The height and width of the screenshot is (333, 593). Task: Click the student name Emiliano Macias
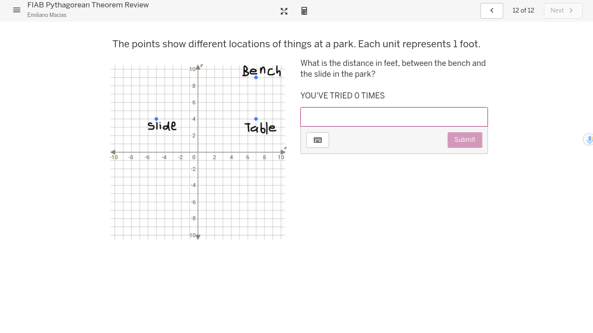click(46, 14)
